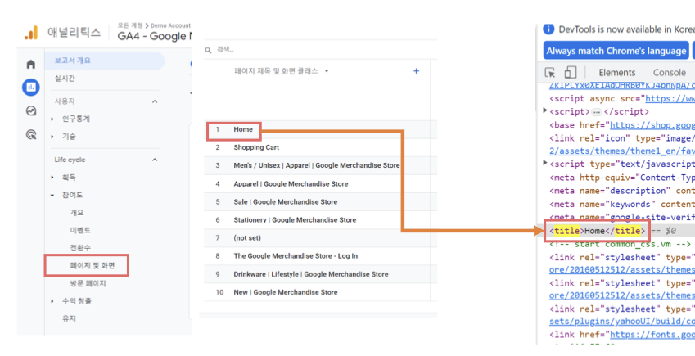Open 페이지 및 화면 report
695x356 pixels.
93,265
